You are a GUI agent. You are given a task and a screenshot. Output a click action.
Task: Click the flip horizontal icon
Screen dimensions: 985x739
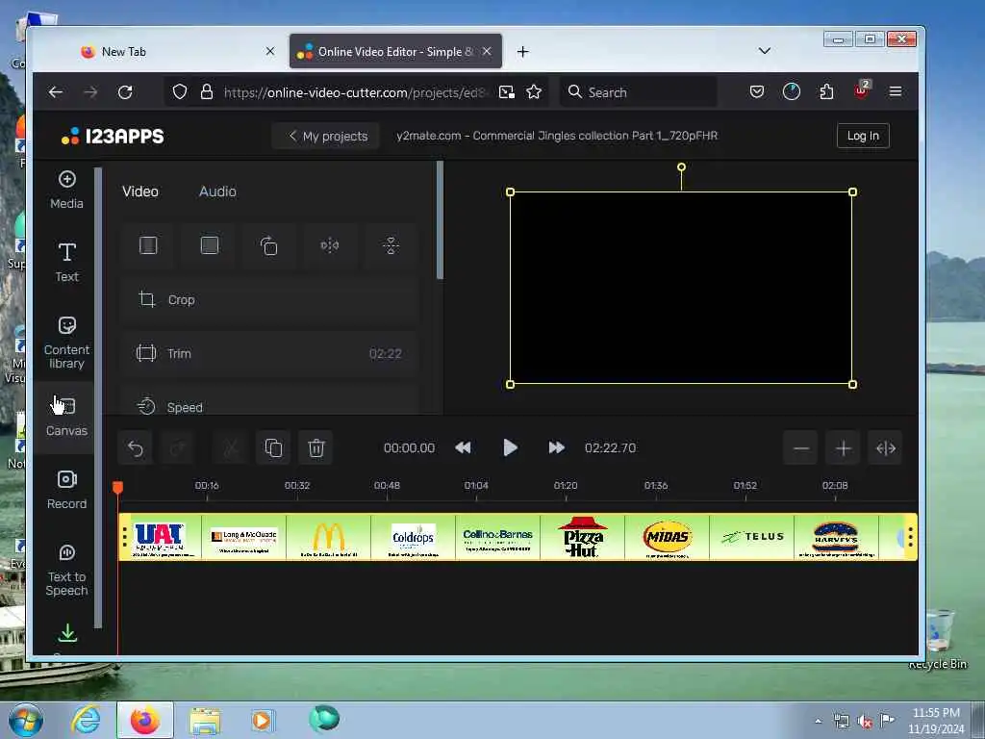[330, 245]
